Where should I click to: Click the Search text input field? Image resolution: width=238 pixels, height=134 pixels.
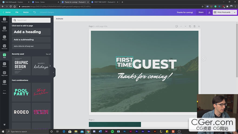pyautogui.click(x=31, y=20)
